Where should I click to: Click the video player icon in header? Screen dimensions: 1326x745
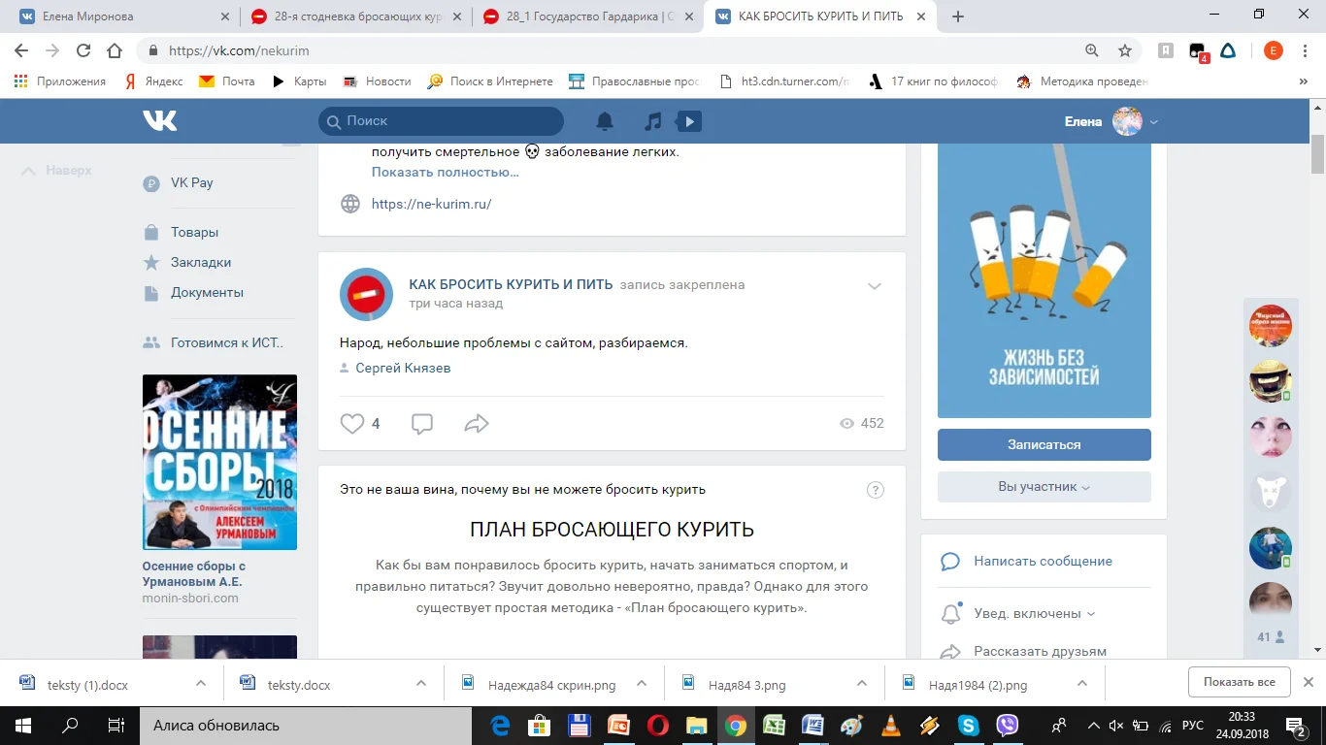click(x=688, y=121)
